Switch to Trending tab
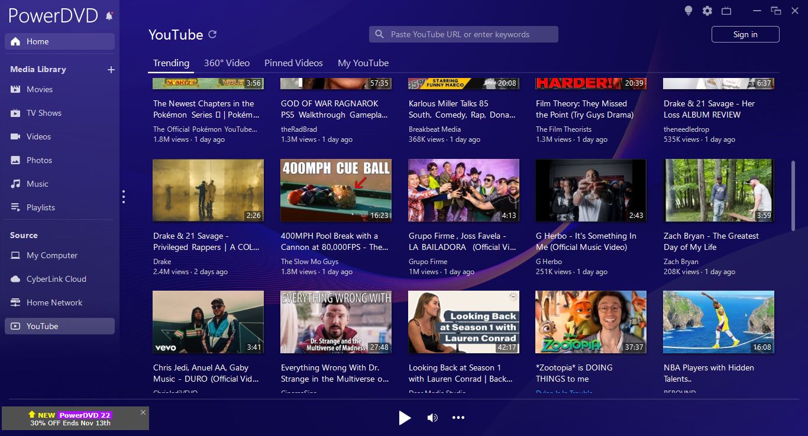Image resolution: width=808 pixels, height=436 pixels. pyautogui.click(x=171, y=63)
